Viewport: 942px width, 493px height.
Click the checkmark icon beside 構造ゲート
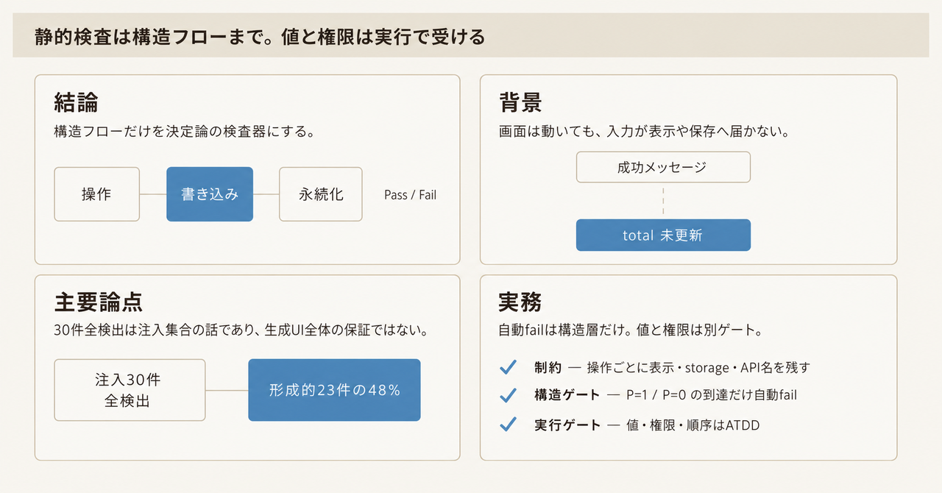(x=508, y=395)
